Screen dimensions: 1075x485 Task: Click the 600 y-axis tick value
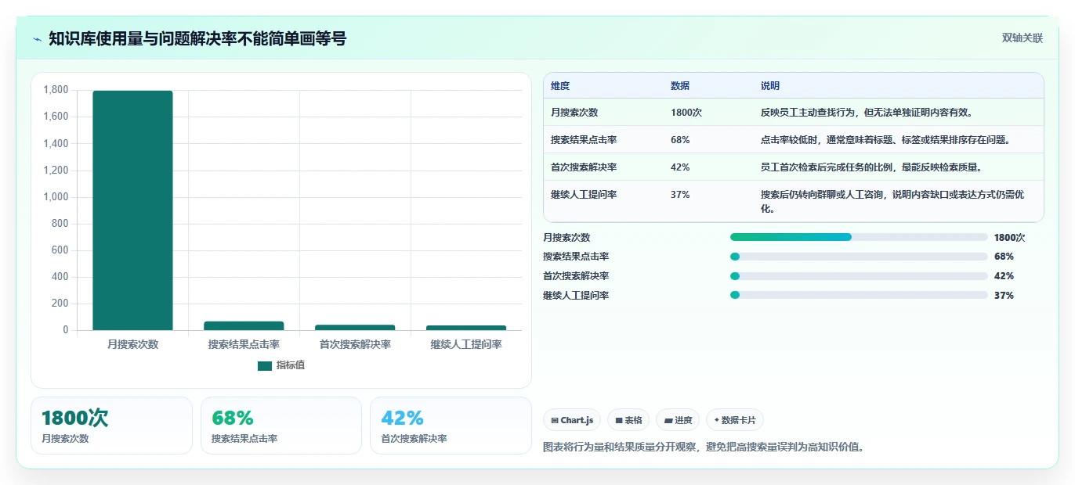60,250
